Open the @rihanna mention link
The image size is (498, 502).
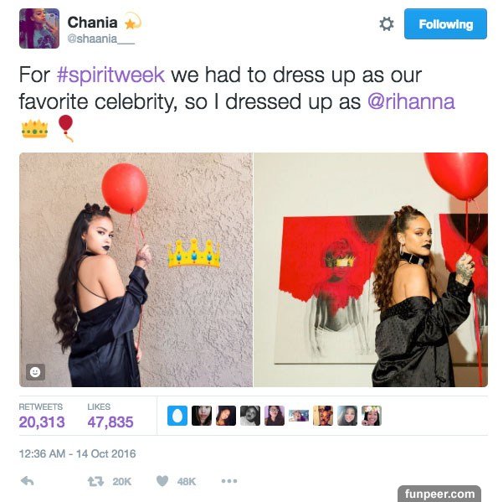click(x=411, y=101)
